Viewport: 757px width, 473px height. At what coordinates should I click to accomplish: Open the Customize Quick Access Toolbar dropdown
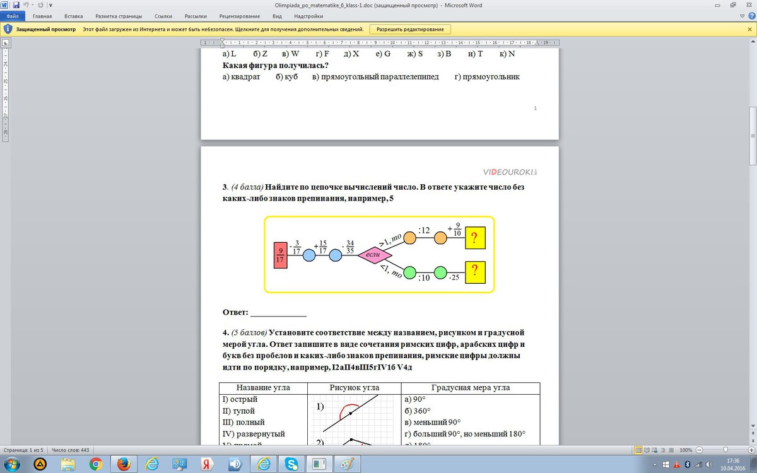point(50,4)
